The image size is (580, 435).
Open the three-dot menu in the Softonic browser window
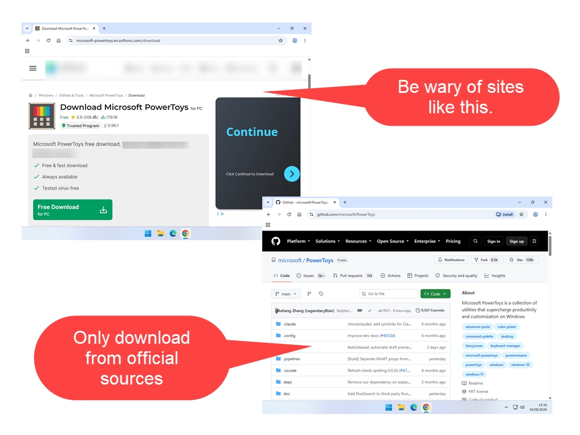(305, 41)
